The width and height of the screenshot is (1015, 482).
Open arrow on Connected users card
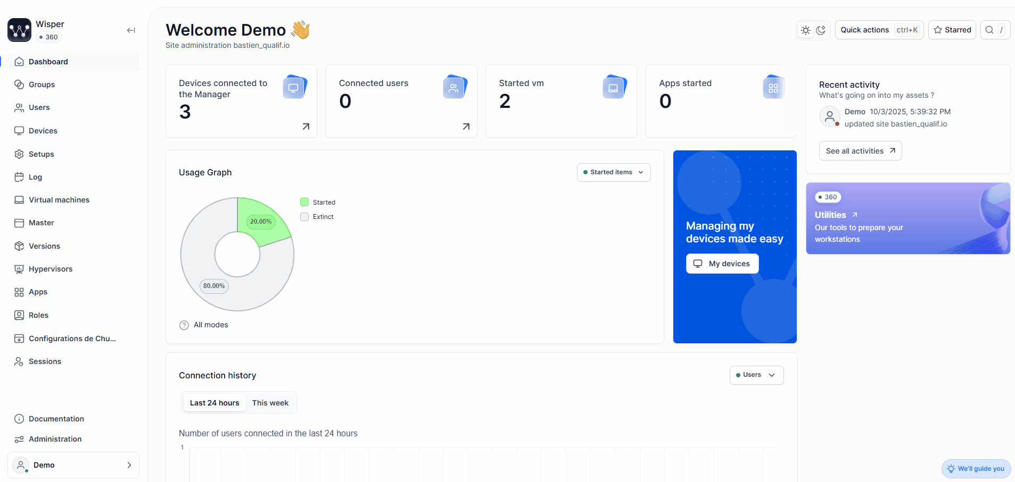point(466,126)
